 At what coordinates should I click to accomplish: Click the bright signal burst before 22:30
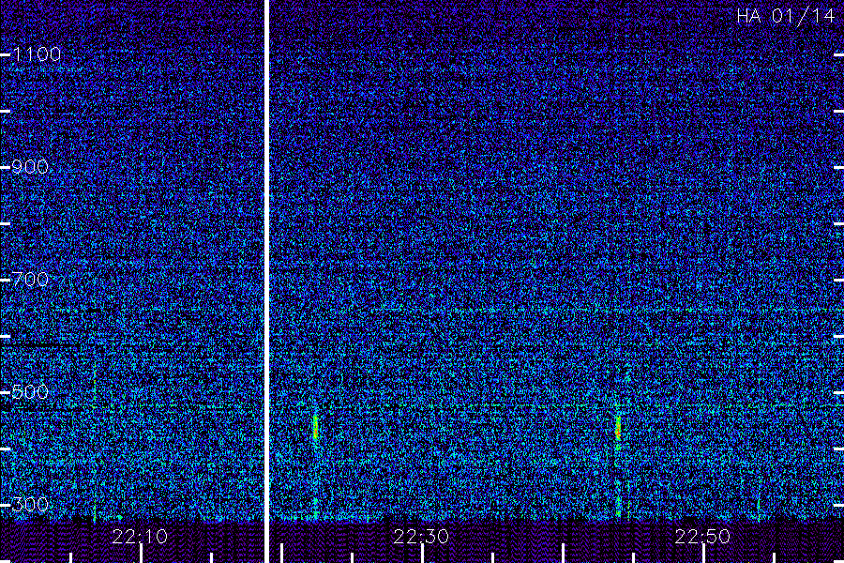pos(315,428)
